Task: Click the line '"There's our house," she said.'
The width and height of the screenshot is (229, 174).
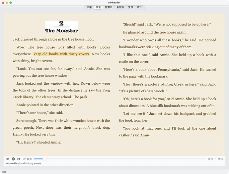Action: 39,113
